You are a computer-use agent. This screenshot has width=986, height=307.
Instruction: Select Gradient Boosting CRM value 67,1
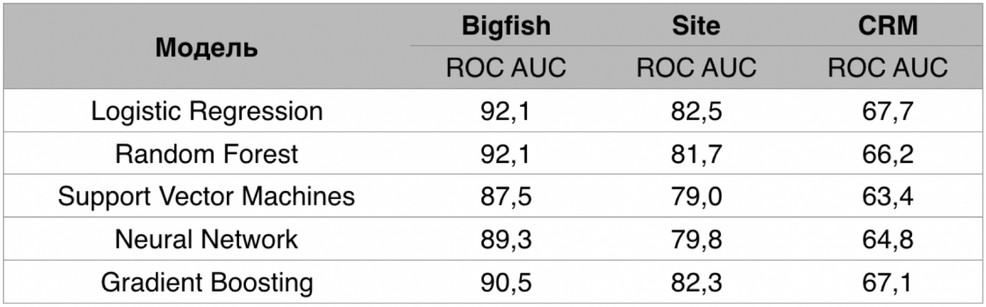(887, 282)
